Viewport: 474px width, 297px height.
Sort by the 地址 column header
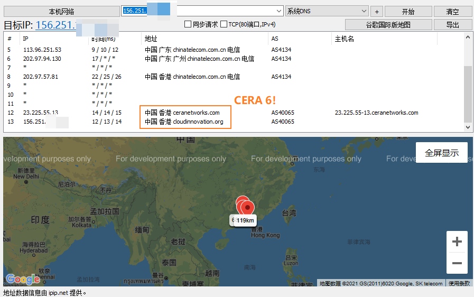click(151, 39)
